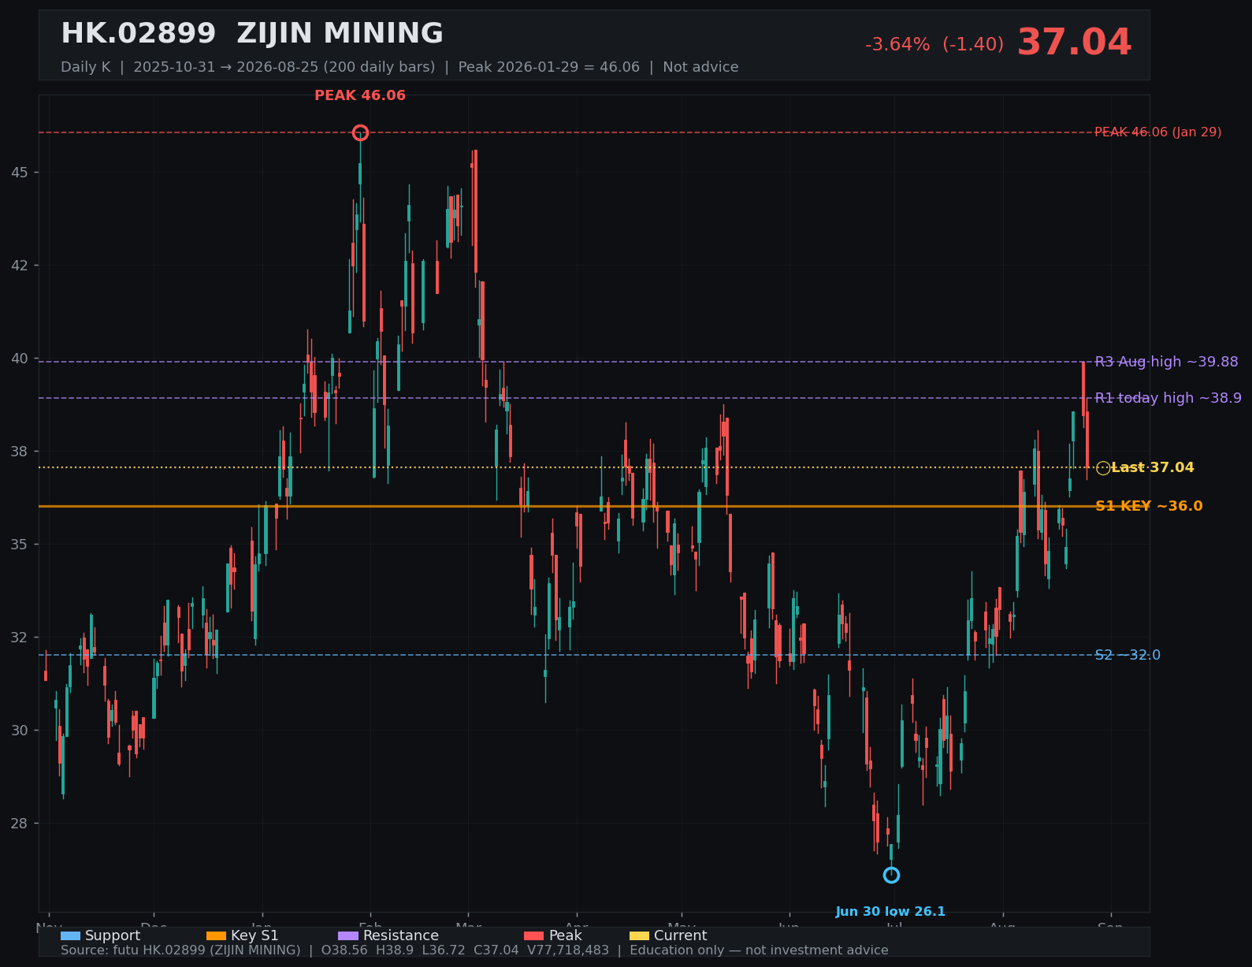Click the 'Jun 30 low 26.1' annotation
The image size is (1252, 967).
pyautogui.click(x=890, y=912)
